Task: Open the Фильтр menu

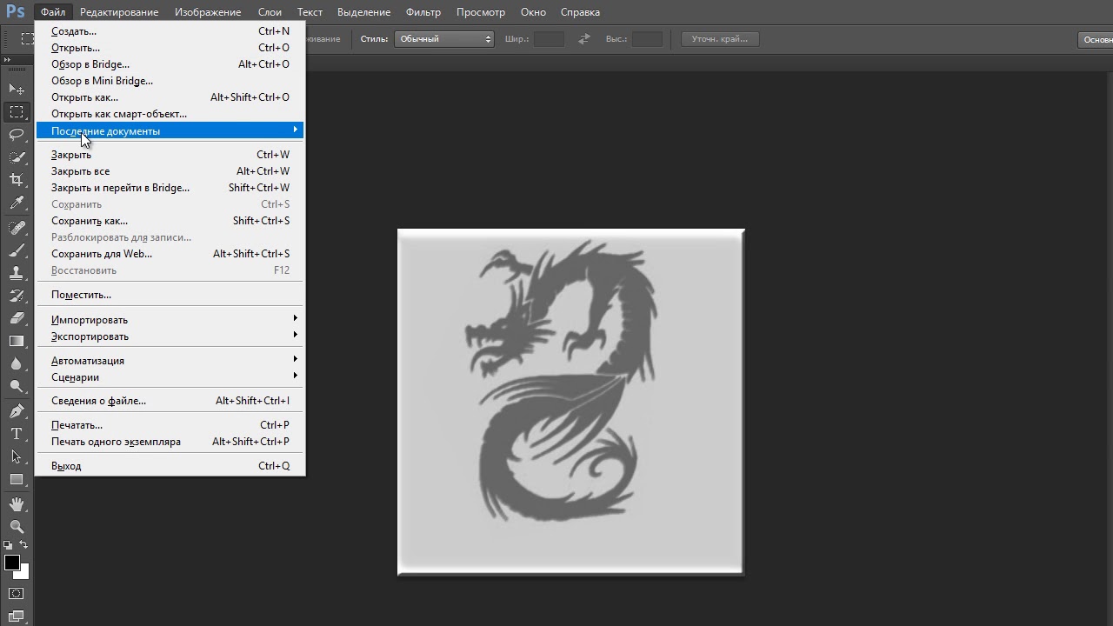Action: point(423,12)
